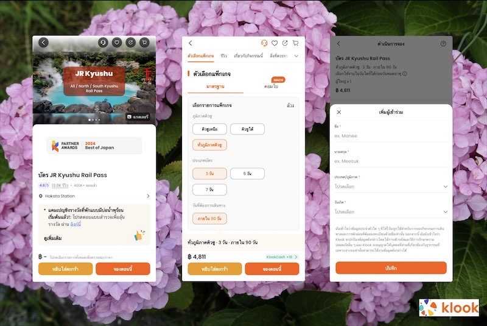
Task: Close the add participant sheet with X
Action: [x=339, y=112]
